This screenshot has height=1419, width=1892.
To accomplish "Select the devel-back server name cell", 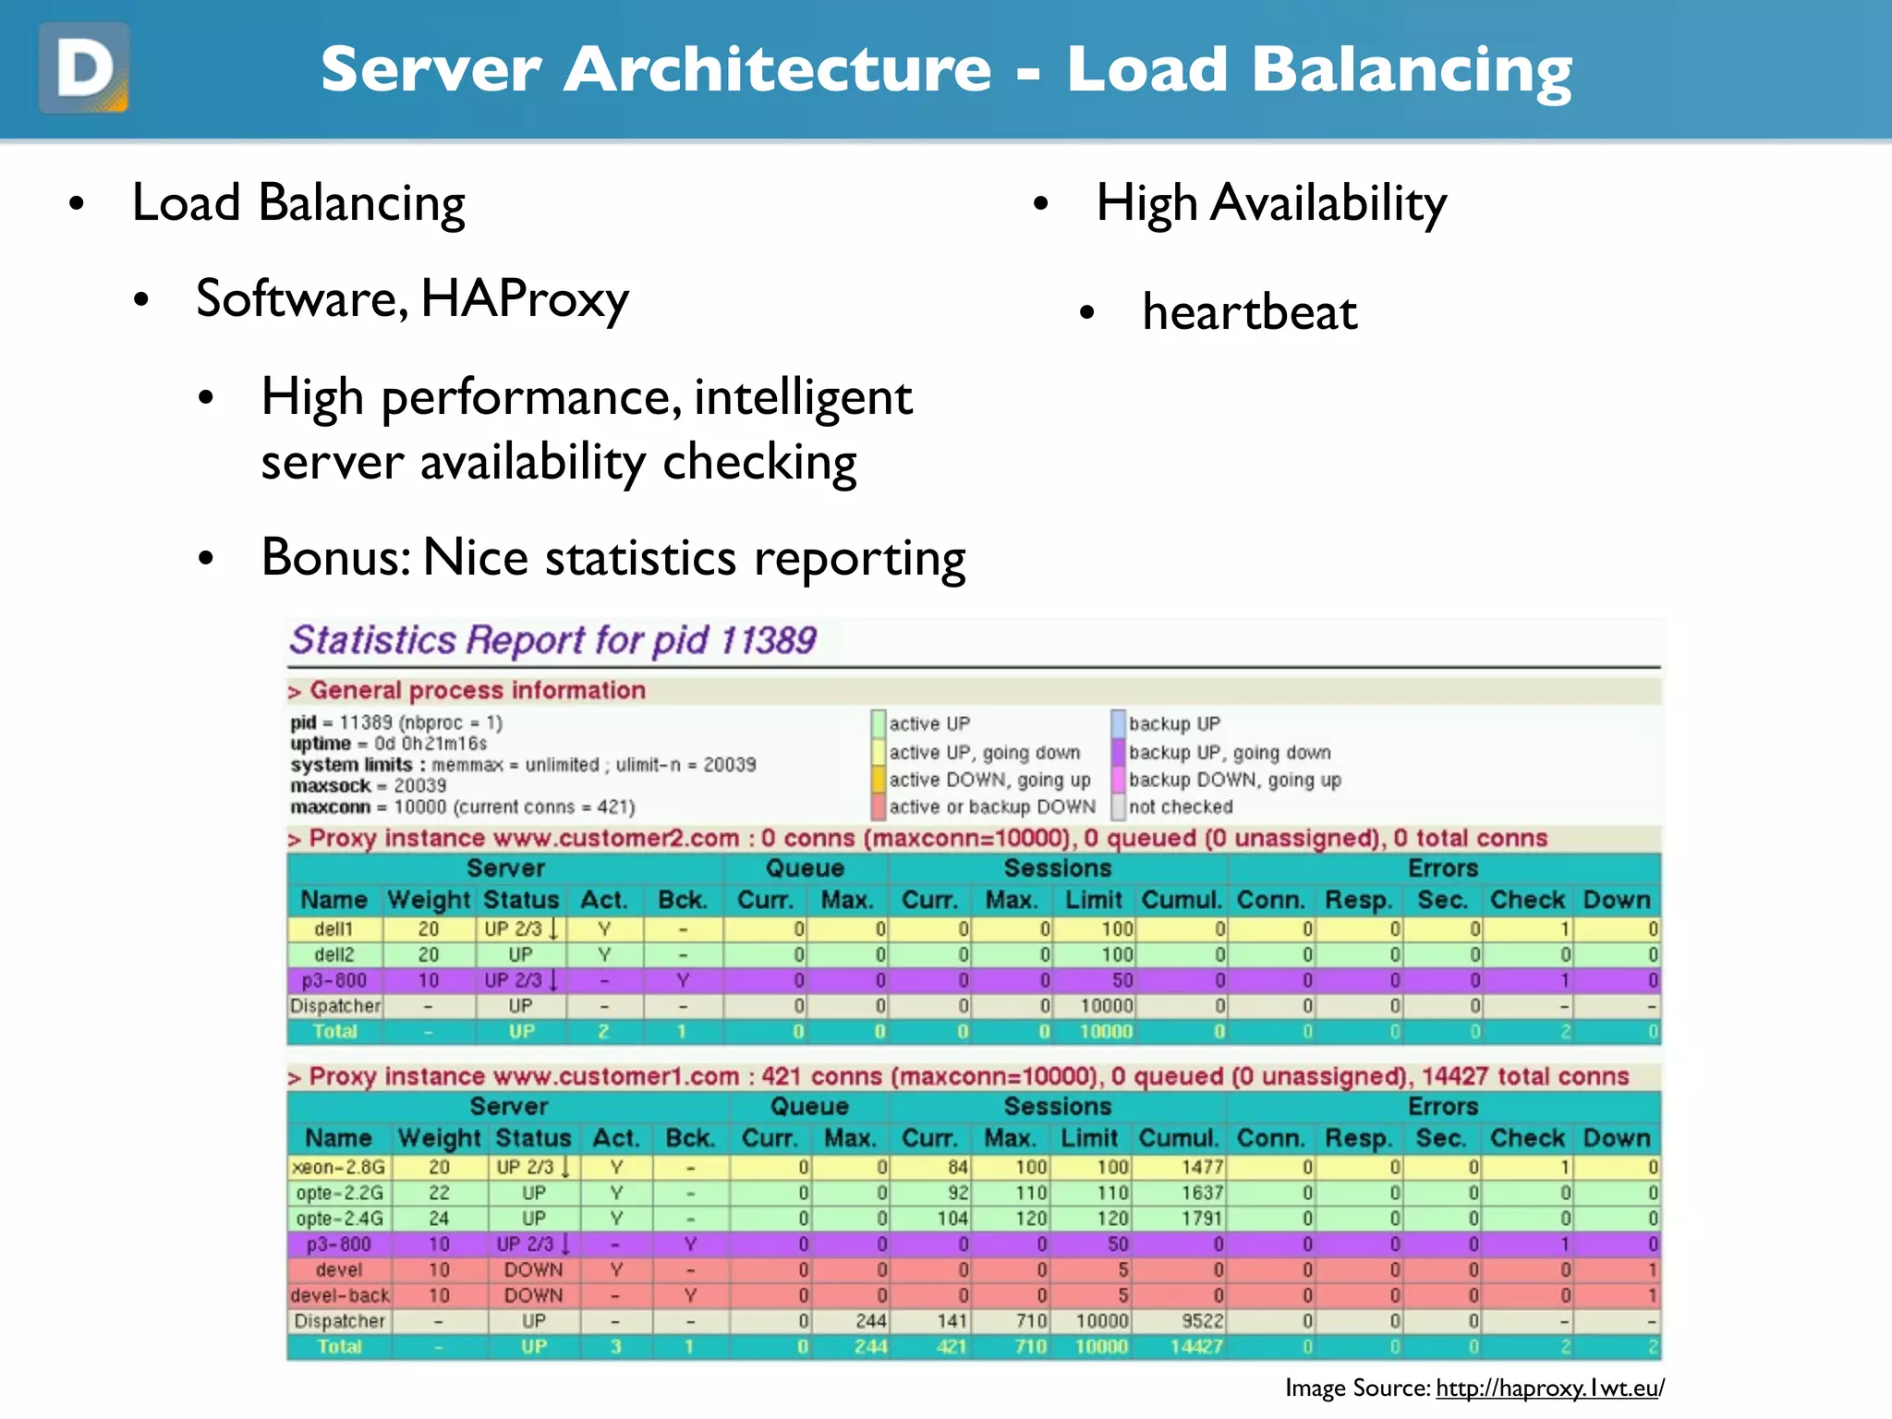I will click(339, 1295).
